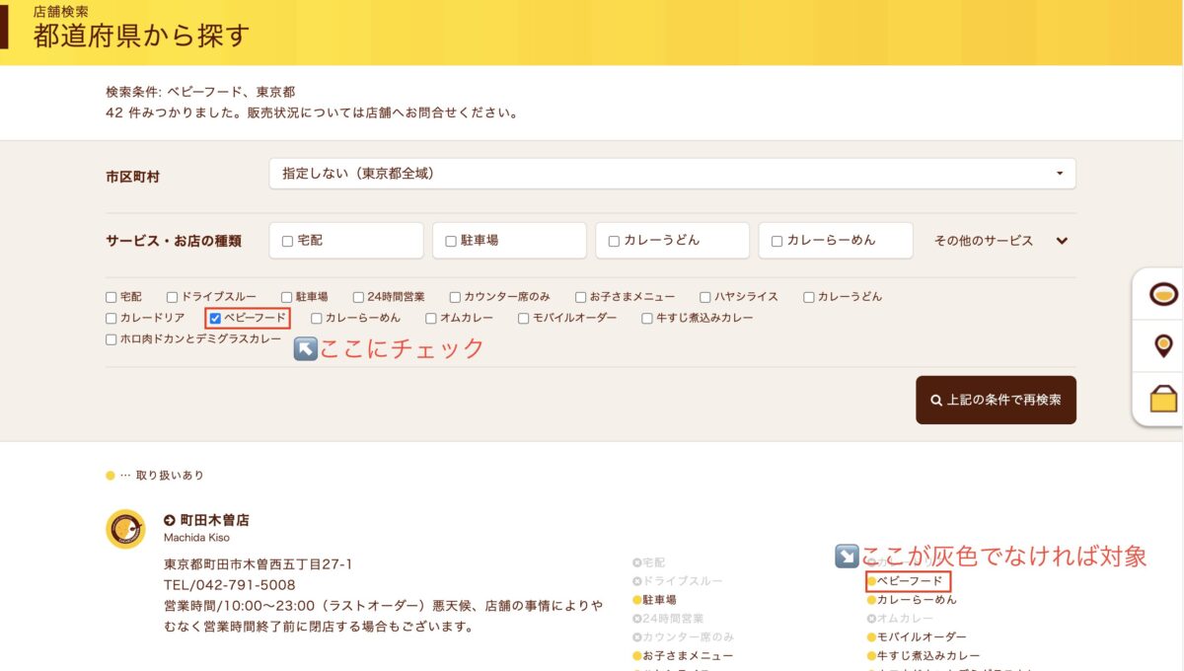Click the map pin store locator icon
This screenshot has height=671, width=1184.
click(x=1163, y=346)
